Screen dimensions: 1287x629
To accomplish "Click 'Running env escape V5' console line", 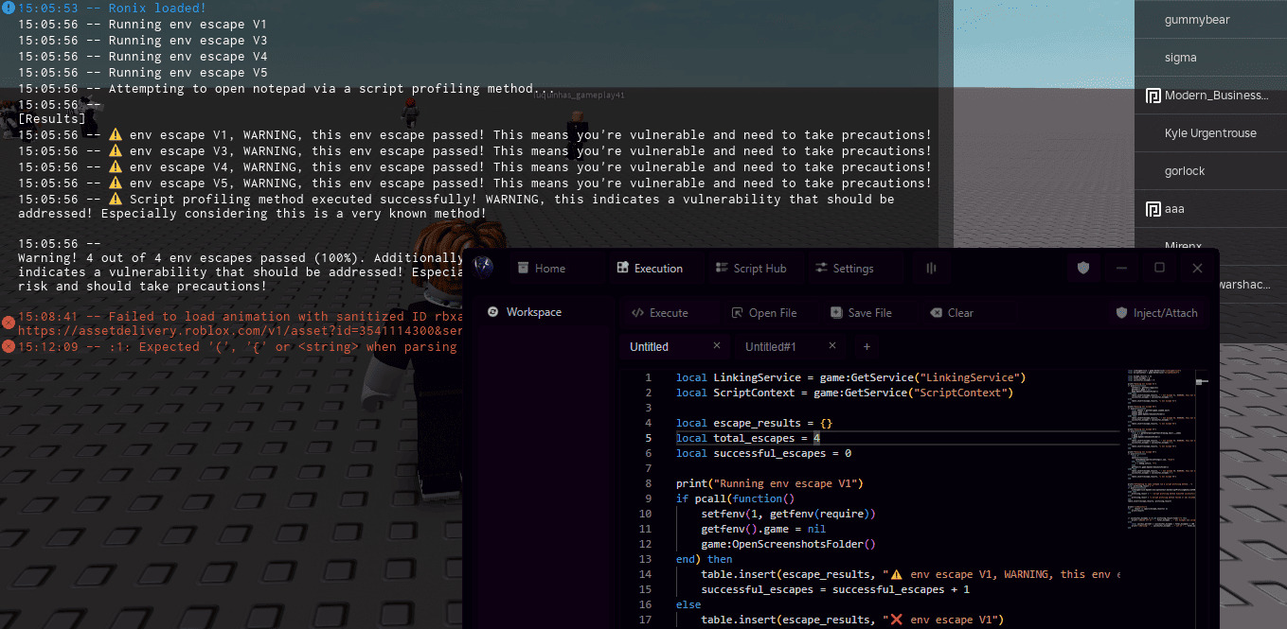I will [x=142, y=72].
